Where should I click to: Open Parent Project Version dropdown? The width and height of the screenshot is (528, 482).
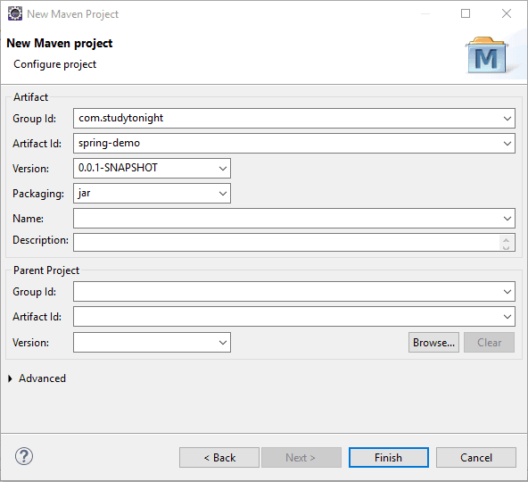click(x=223, y=343)
